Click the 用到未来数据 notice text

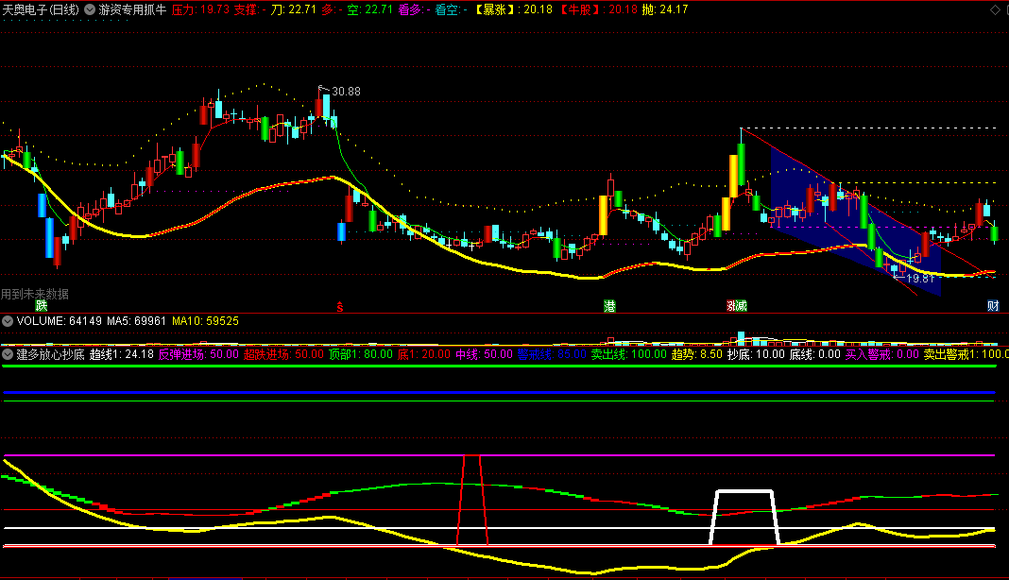click(x=35, y=294)
